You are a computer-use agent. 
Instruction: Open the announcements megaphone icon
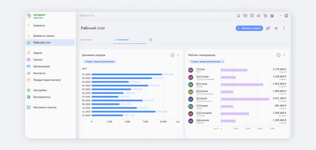[259, 16]
